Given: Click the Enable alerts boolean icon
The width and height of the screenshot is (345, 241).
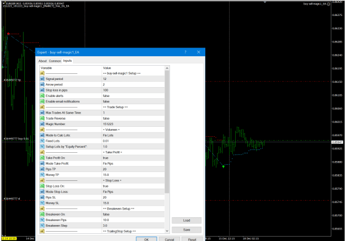Looking at the screenshot, I should [42, 95].
